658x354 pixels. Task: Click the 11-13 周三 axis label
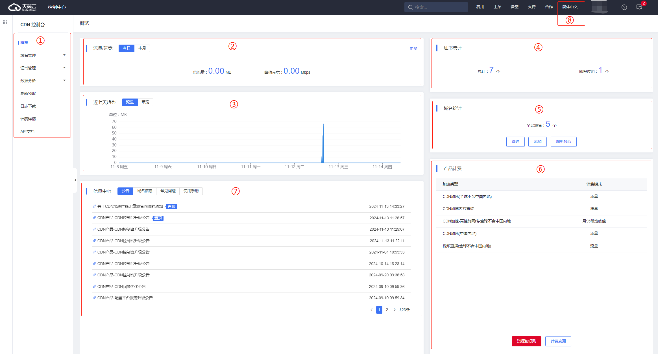click(338, 167)
